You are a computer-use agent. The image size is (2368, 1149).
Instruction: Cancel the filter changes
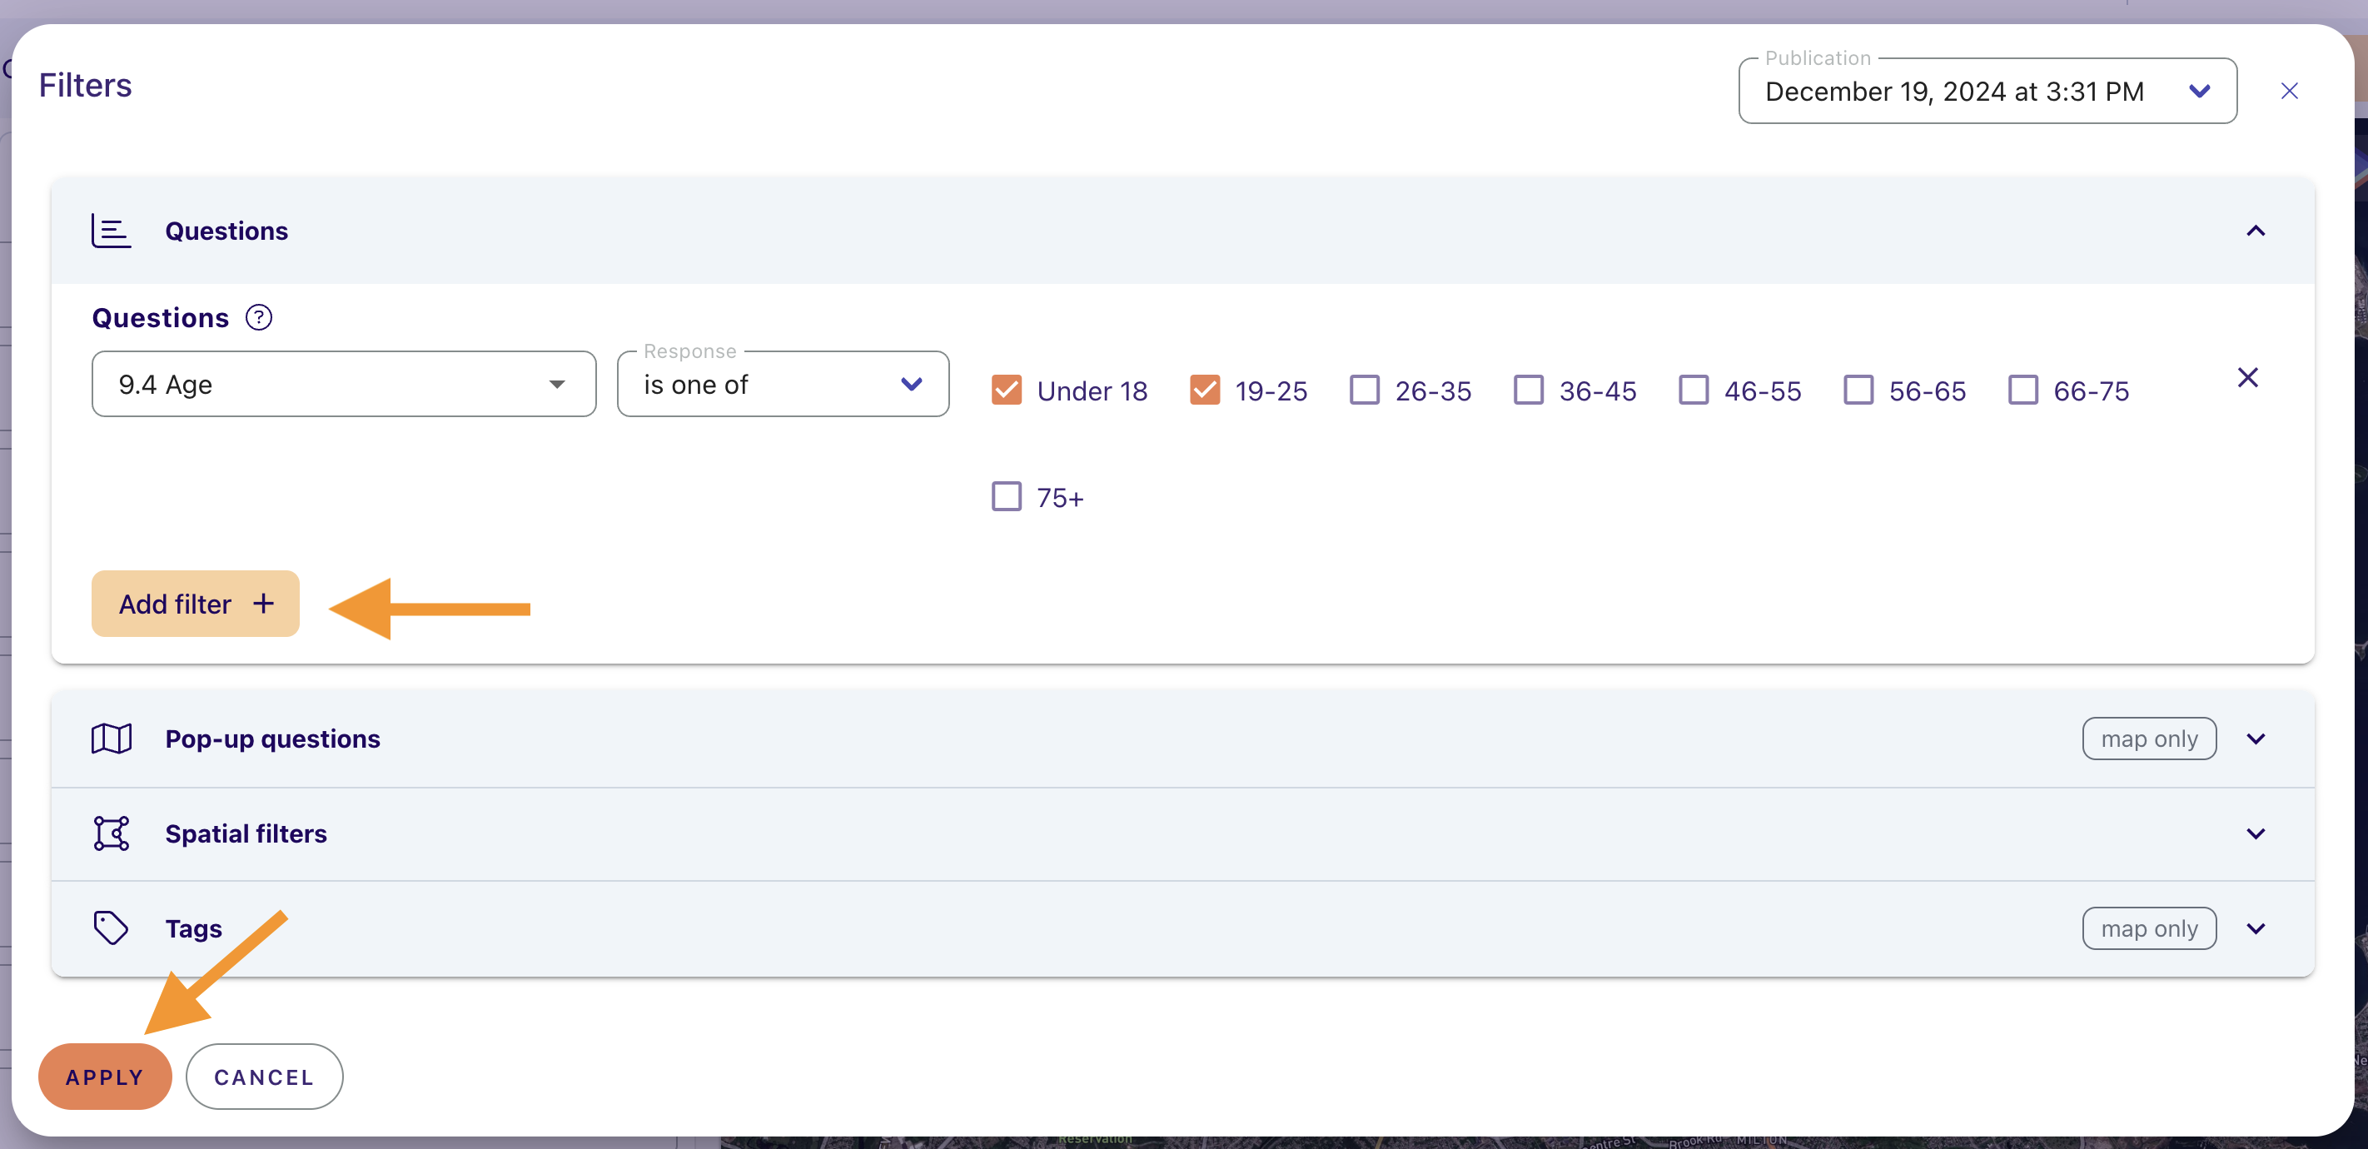click(264, 1077)
